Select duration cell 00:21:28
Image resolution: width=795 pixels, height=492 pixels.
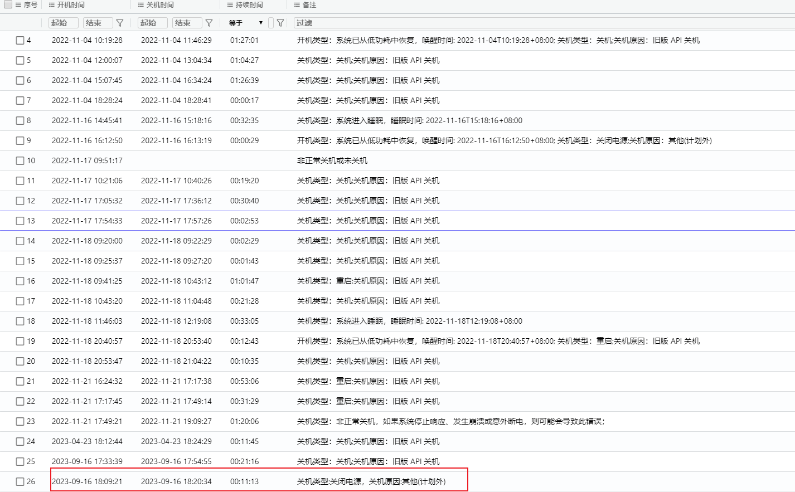coord(244,301)
